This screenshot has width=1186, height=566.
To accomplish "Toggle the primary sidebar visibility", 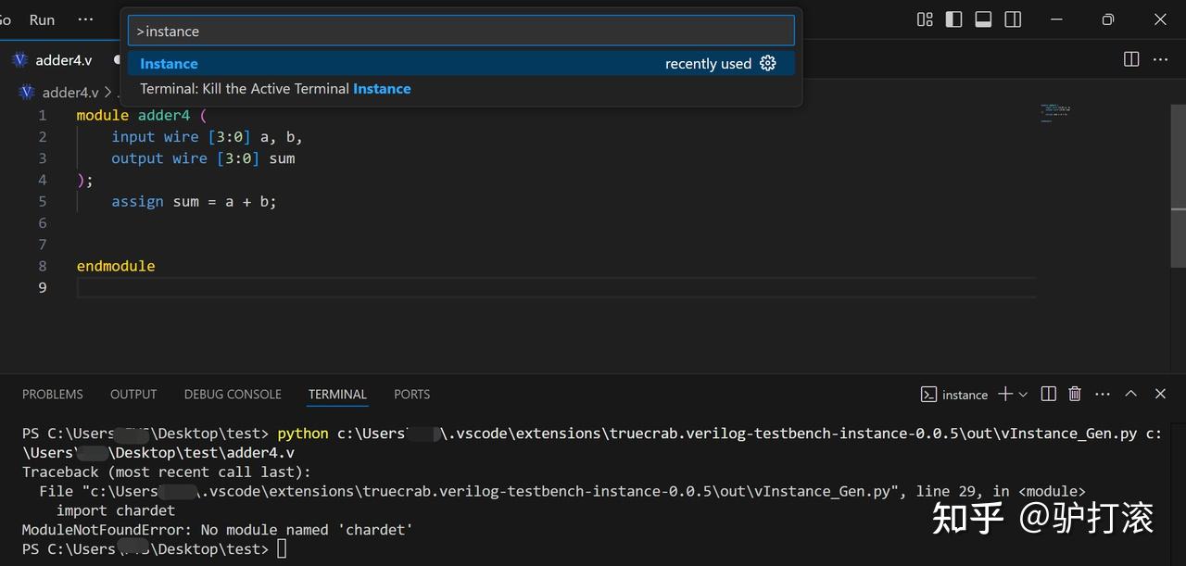I will [953, 19].
